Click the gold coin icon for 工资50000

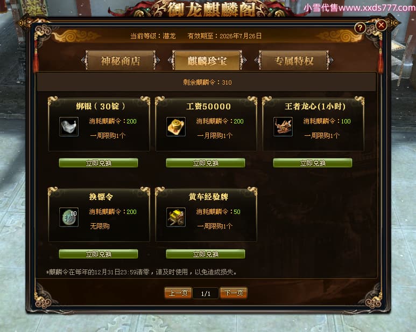point(176,127)
